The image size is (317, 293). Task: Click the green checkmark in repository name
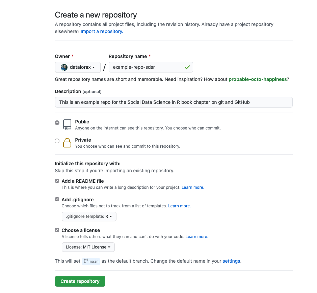click(187, 67)
